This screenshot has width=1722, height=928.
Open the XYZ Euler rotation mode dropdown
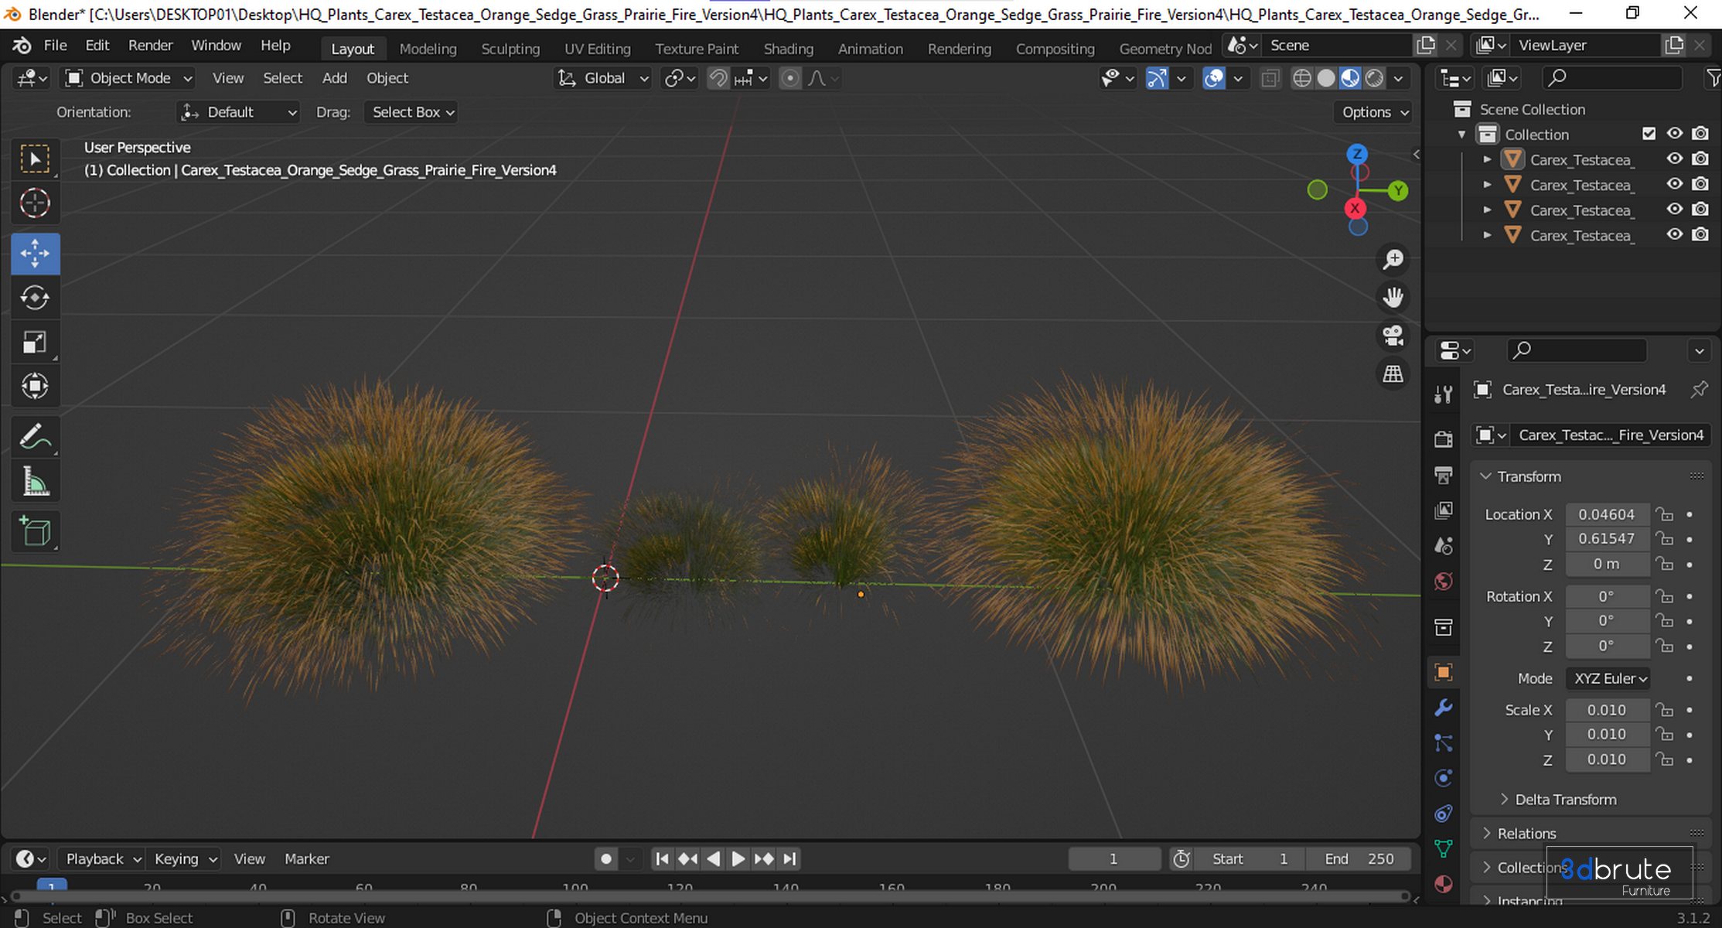1609,678
